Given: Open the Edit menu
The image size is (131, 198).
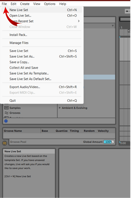Looking at the screenshot, I should tap(13, 4).
